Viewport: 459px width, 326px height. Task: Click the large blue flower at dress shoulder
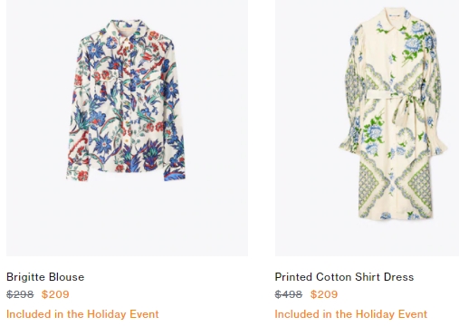click(418, 39)
